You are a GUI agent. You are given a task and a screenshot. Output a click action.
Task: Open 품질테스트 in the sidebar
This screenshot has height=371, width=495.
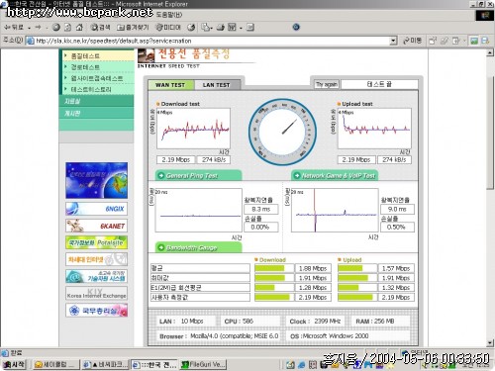point(85,56)
